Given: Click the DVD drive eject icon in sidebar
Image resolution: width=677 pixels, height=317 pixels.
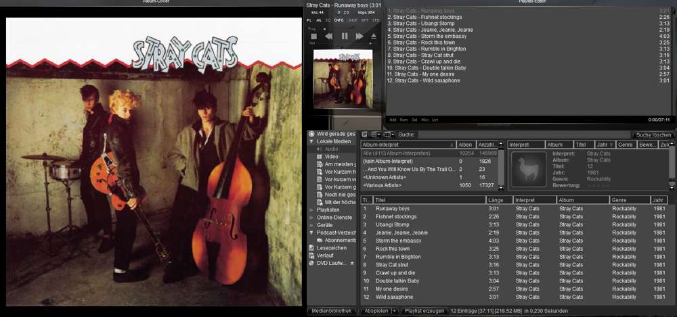Looking at the screenshot, I should (x=351, y=264).
